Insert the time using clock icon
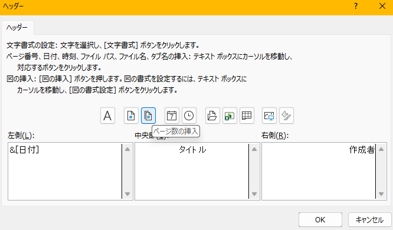 189,116
